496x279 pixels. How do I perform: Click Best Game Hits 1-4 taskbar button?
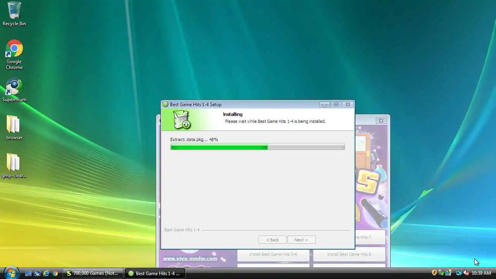click(x=155, y=273)
